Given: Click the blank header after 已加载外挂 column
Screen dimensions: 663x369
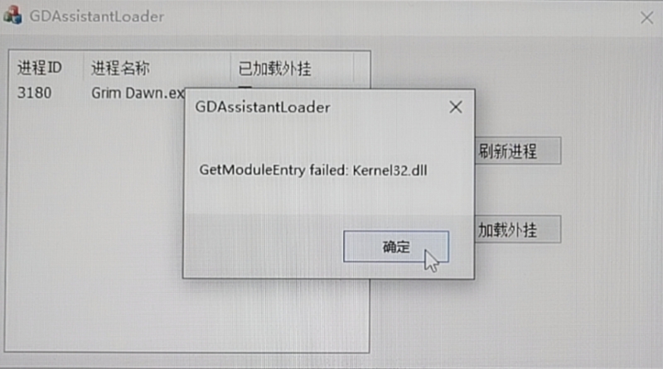Looking at the screenshot, I should pos(361,68).
